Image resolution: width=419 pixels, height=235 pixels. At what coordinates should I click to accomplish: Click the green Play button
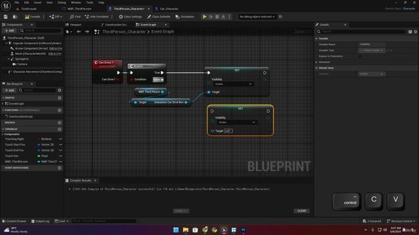(204, 16)
